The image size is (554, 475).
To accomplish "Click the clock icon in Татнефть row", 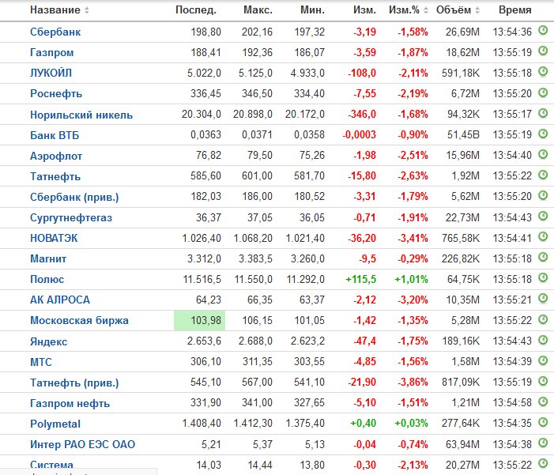I will pyautogui.click(x=543, y=175).
